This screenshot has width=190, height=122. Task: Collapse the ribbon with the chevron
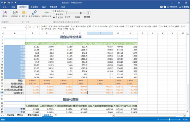tap(188, 22)
